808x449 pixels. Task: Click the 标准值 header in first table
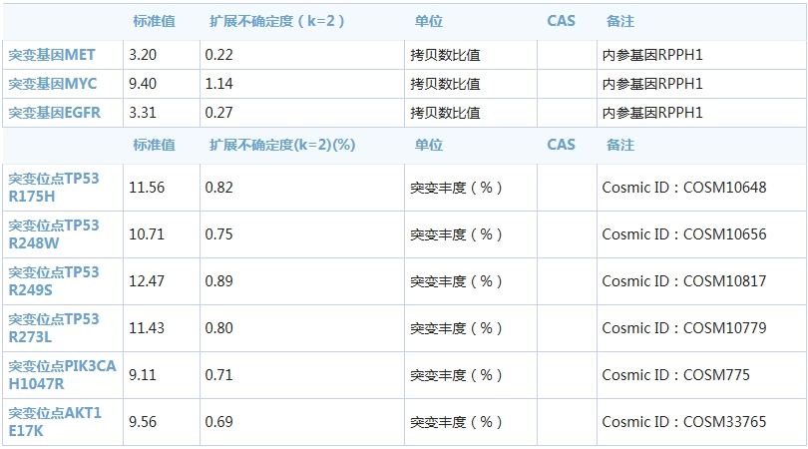click(x=154, y=21)
